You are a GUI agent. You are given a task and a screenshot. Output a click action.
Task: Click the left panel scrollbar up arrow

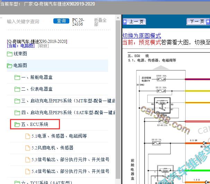click(x=118, y=18)
